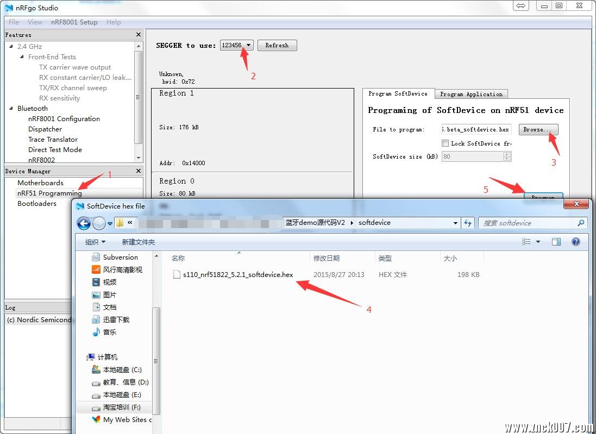
Task: Close the SoftDevice hex file dialog
Action: [x=576, y=204]
